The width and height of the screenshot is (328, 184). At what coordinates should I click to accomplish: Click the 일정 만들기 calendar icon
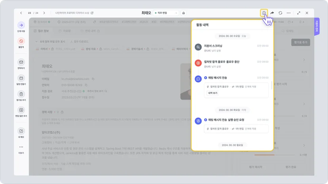(21, 78)
